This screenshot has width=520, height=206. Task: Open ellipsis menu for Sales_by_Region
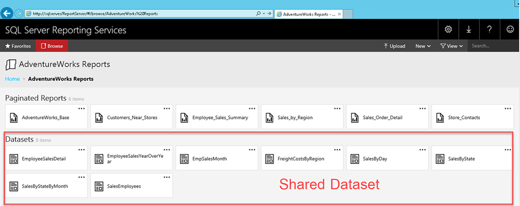tap(337, 108)
